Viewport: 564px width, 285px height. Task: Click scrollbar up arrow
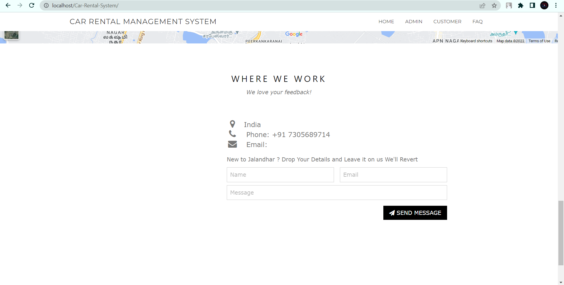point(561,16)
